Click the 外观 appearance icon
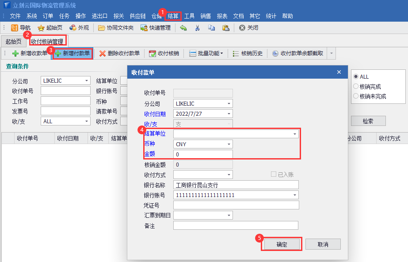Viewport: 408px width, 262px height. pyautogui.click(x=73, y=28)
